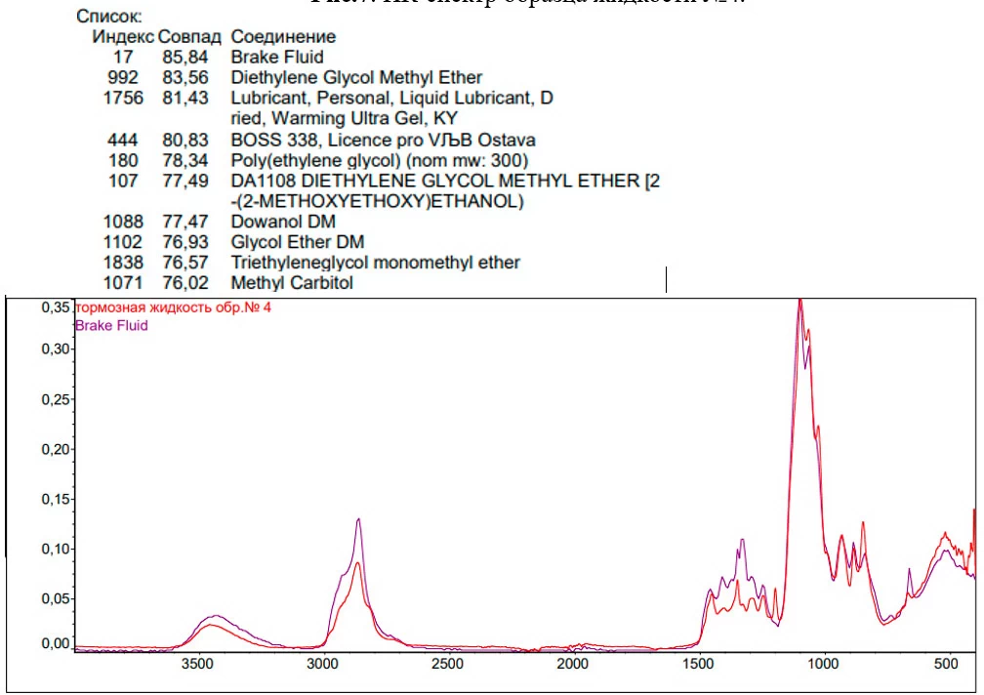Click the 0,35 tick label on y-axis

coord(54,307)
